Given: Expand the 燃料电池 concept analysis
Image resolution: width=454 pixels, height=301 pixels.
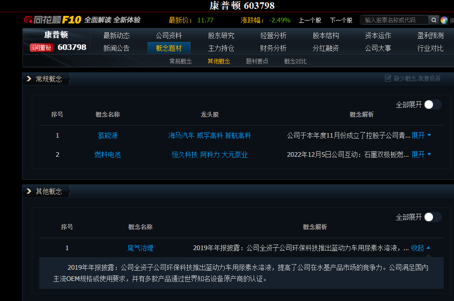Looking at the screenshot, I should pos(421,154).
